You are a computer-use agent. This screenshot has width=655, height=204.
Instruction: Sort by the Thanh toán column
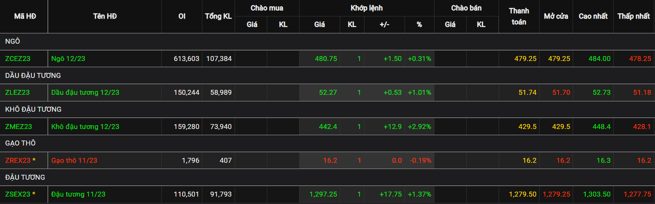(519, 16)
